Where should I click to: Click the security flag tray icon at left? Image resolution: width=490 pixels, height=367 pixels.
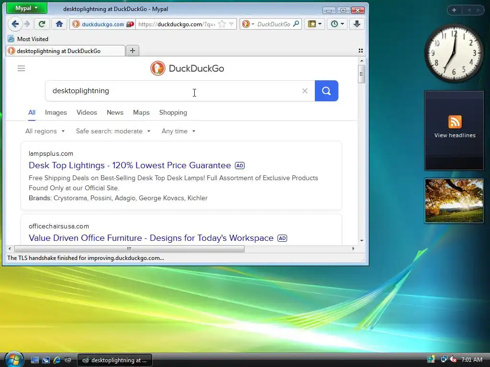(431, 359)
